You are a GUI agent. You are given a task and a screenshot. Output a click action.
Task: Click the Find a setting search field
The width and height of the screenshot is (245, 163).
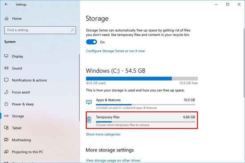(x=40, y=30)
